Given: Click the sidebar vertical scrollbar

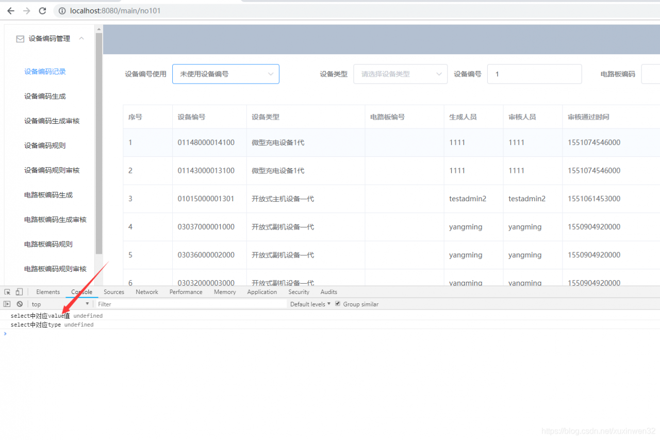Looking at the screenshot, I should [x=99, y=144].
